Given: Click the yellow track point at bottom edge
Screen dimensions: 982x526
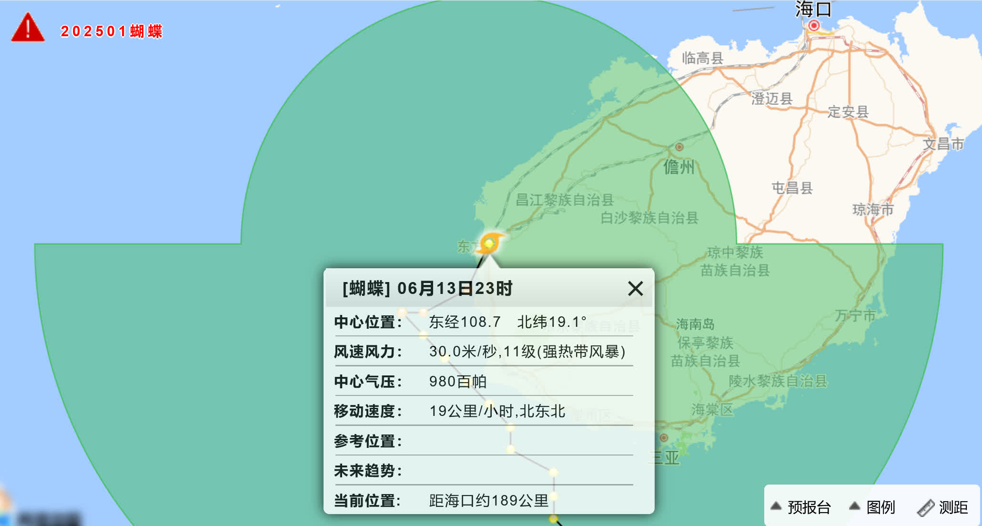Looking at the screenshot, I should click(x=553, y=518).
